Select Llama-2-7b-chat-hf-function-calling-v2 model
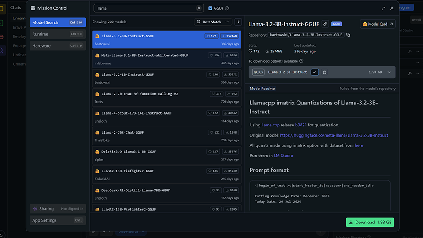Image resolution: width=423 pixels, height=238 pixels. (x=167, y=97)
